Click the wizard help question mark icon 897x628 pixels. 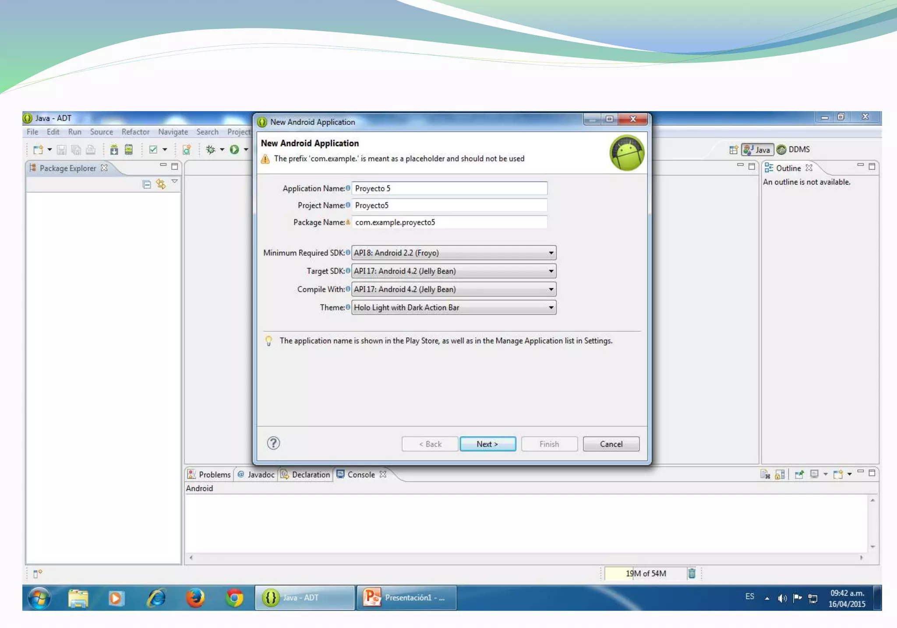[273, 443]
